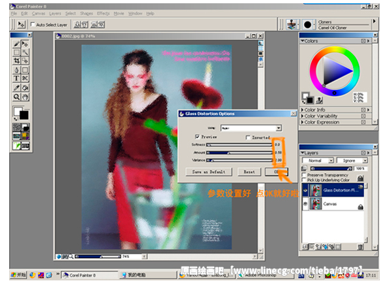Hide the Glass Distortion layer eye
This screenshot has height=283, width=389.
tap(305, 190)
